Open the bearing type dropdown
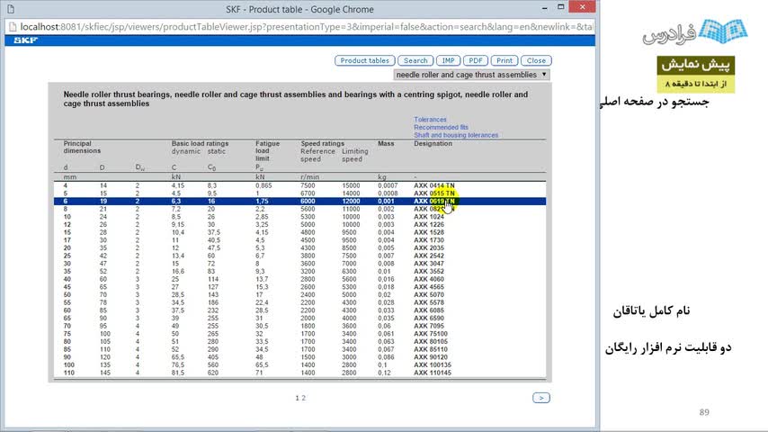The height and width of the screenshot is (432, 768). [x=470, y=75]
